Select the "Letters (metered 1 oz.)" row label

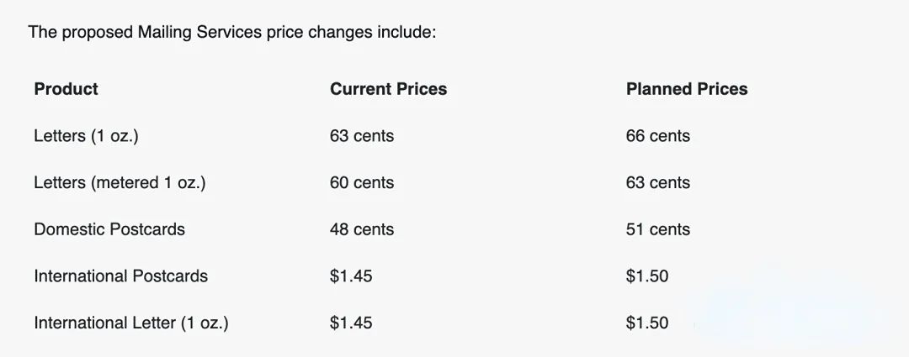(120, 183)
